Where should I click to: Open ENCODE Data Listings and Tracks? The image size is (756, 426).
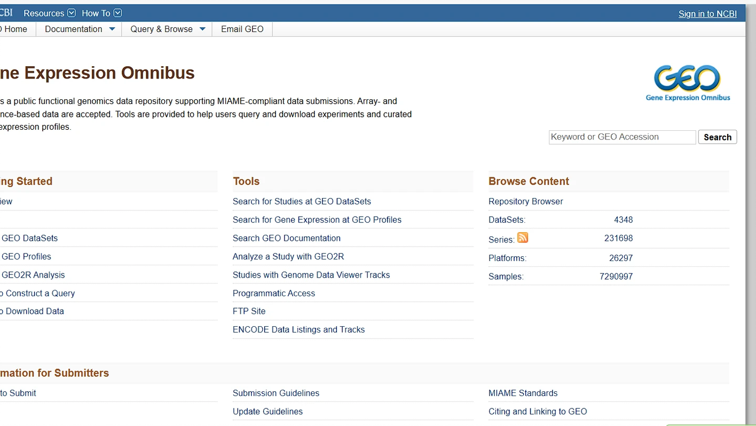pos(298,329)
